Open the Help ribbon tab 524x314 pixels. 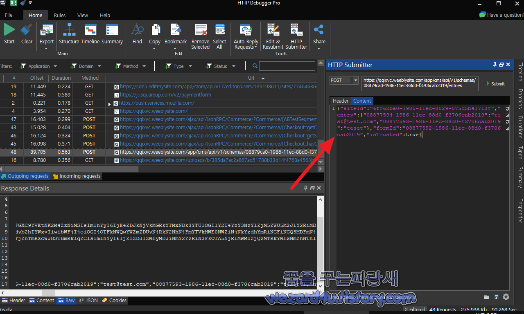point(105,15)
